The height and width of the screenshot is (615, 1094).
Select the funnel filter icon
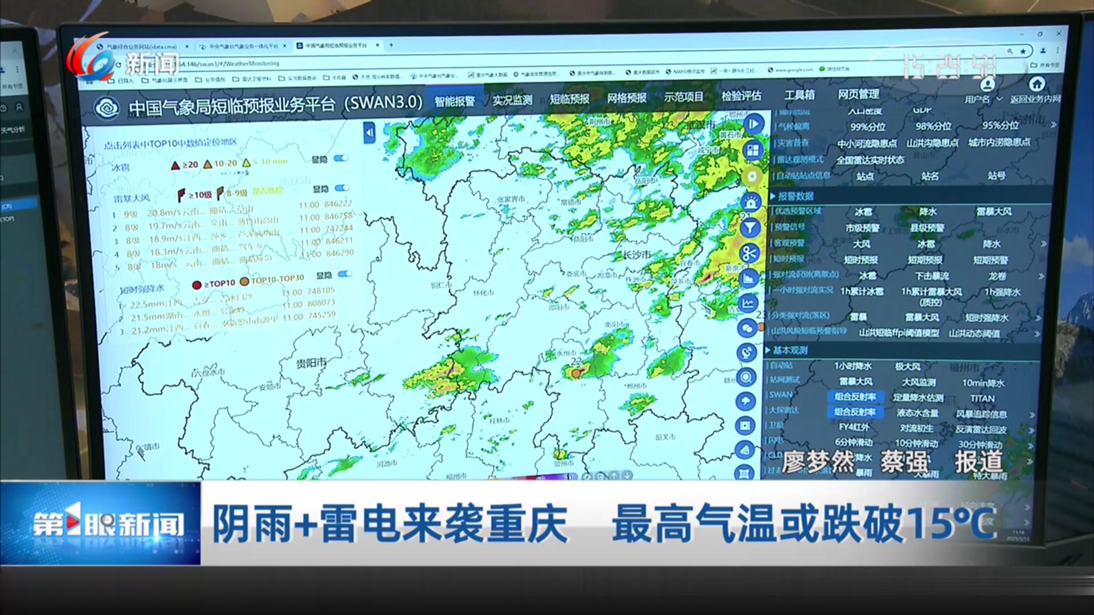tap(750, 228)
